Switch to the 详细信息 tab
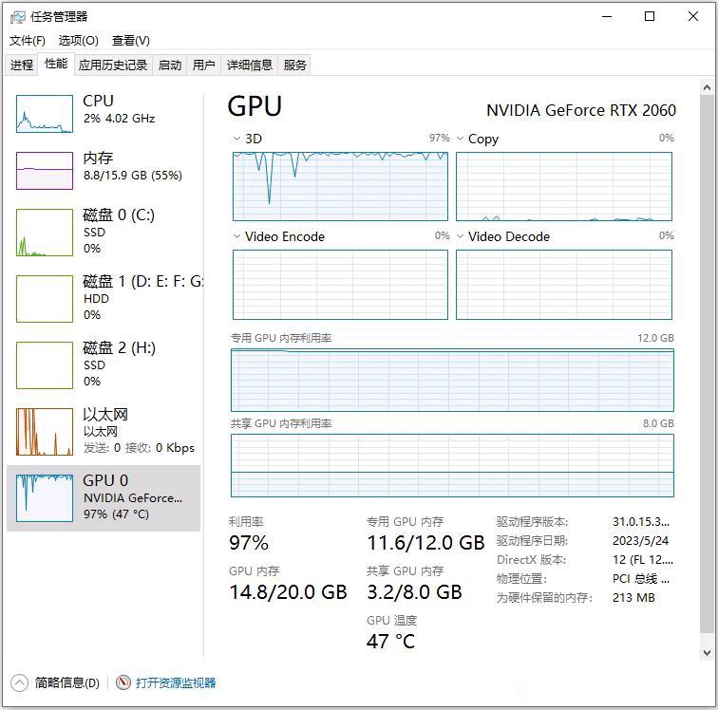The width and height of the screenshot is (718, 710). pyautogui.click(x=250, y=65)
